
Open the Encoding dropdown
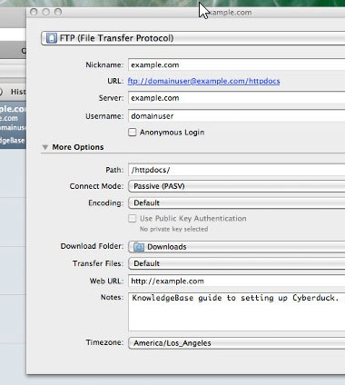click(x=237, y=202)
